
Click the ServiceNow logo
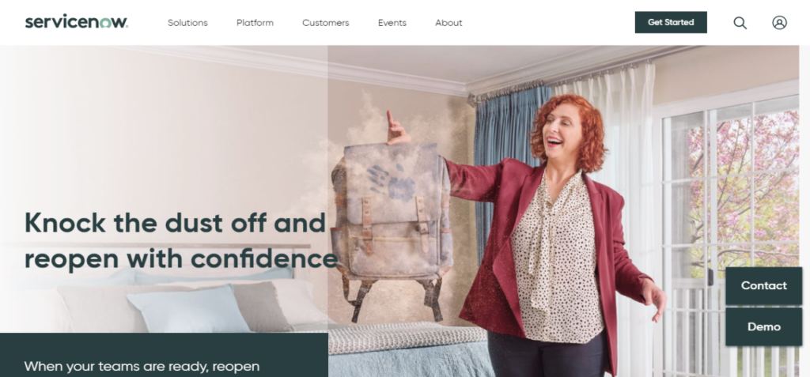pyautogui.click(x=77, y=22)
